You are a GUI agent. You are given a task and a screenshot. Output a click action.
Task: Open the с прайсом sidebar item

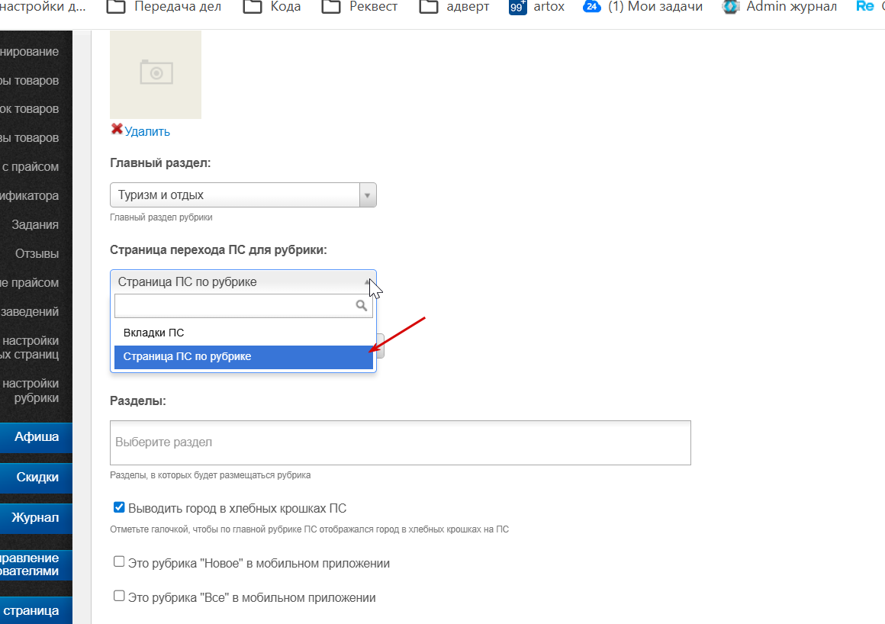pyautogui.click(x=31, y=167)
